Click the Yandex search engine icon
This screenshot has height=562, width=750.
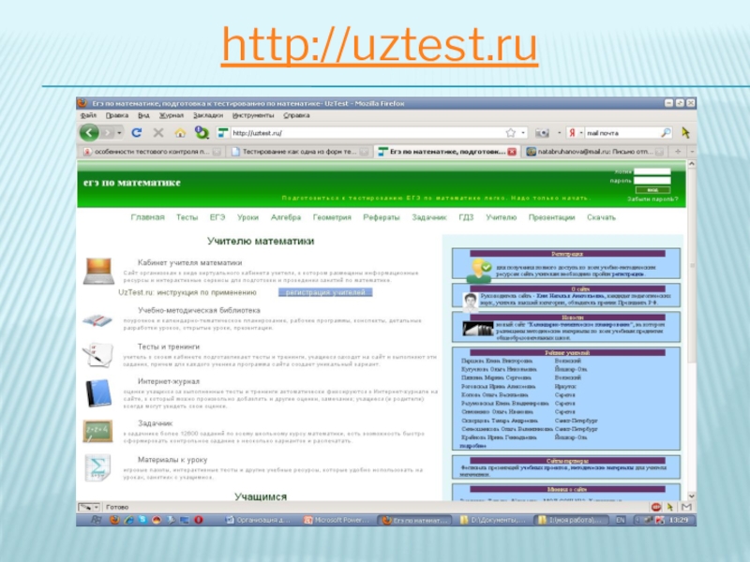pos(572,133)
